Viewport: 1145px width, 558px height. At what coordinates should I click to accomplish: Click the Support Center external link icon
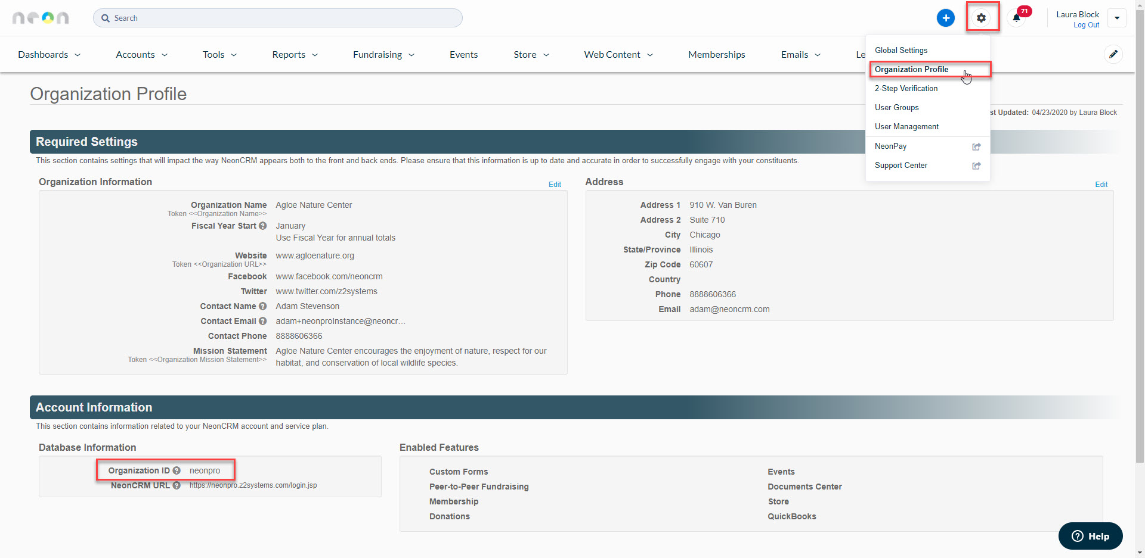976,166
